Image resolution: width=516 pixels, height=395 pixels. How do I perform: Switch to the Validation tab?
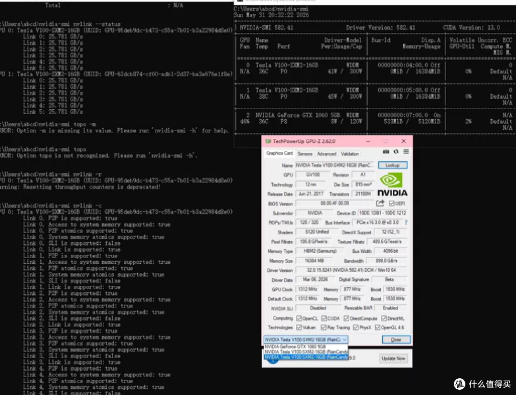pyautogui.click(x=350, y=154)
